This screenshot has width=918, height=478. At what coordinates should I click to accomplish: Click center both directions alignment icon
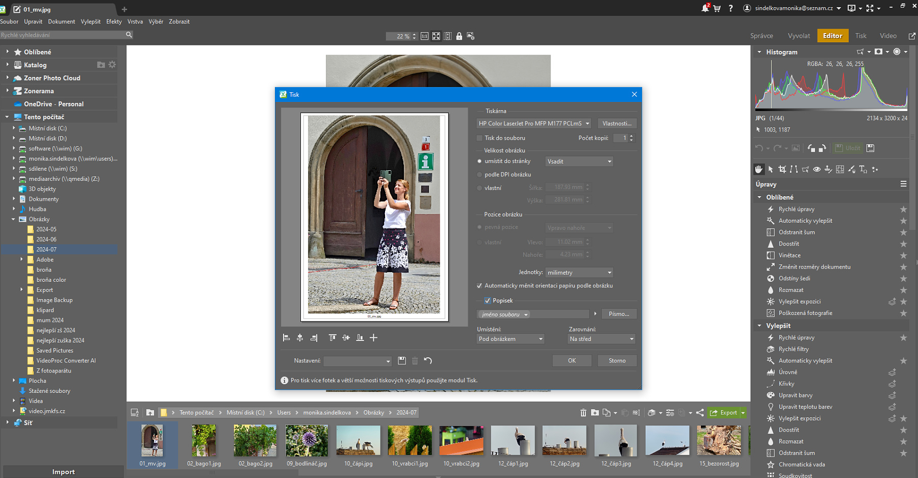click(x=373, y=338)
